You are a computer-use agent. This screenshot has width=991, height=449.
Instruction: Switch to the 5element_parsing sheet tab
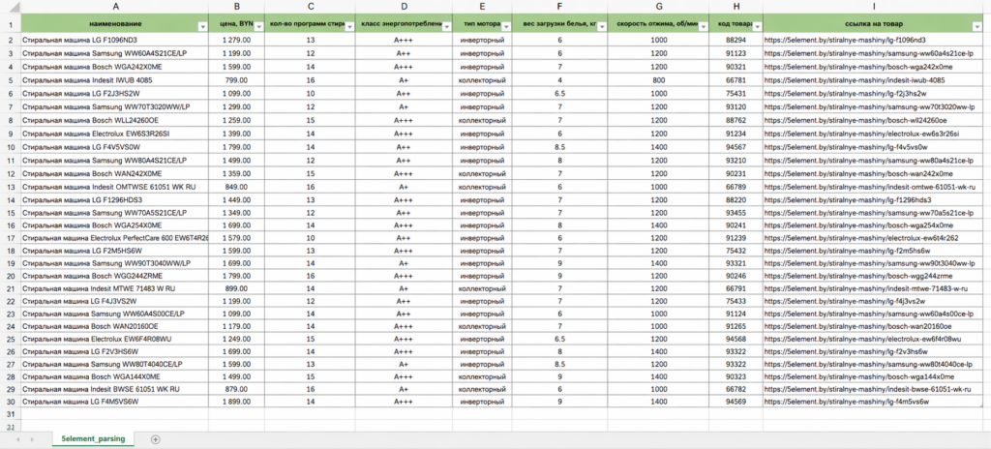click(x=93, y=438)
